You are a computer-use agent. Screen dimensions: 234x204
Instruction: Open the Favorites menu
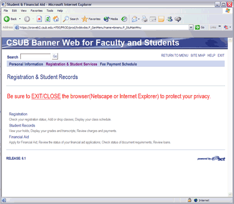[x=36, y=11]
